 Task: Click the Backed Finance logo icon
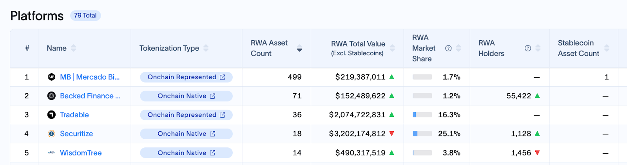coord(51,96)
